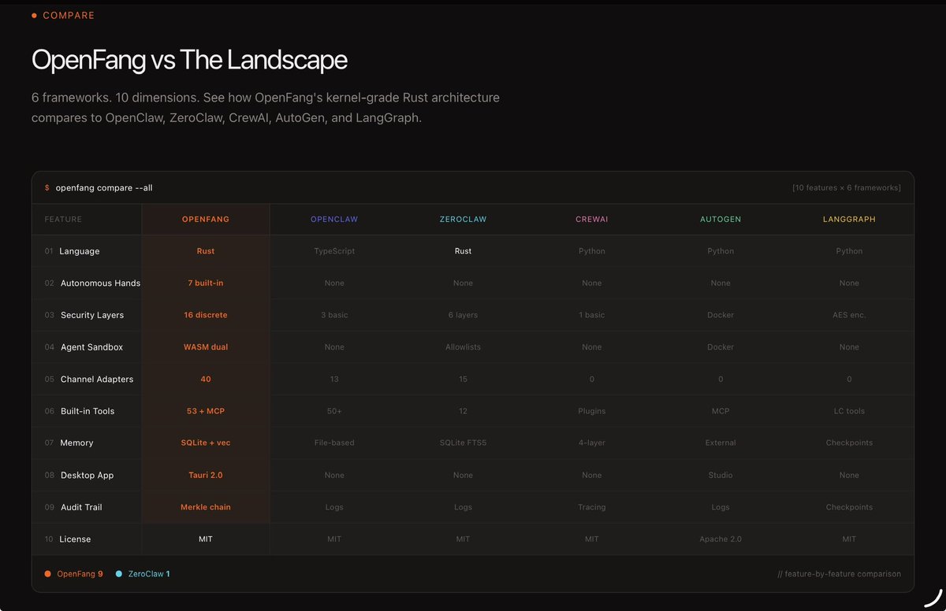Click the 'Tauri 2.0' cell
Viewport: 946px width, 611px height.
(x=206, y=475)
